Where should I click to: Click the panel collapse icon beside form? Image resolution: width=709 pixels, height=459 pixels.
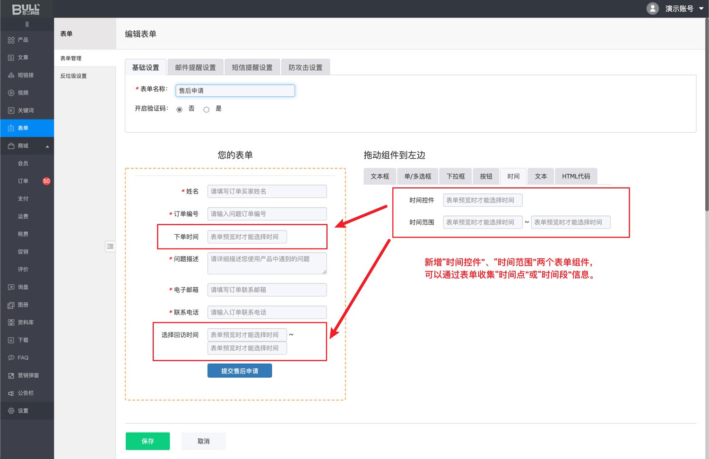(110, 246)
